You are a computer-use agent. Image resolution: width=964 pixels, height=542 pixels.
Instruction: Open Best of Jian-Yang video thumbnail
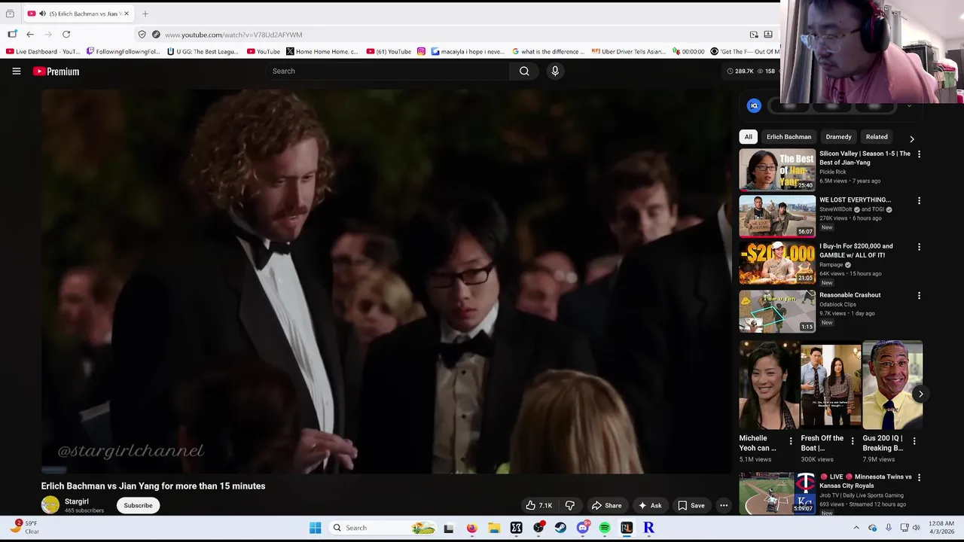[777, 169]
